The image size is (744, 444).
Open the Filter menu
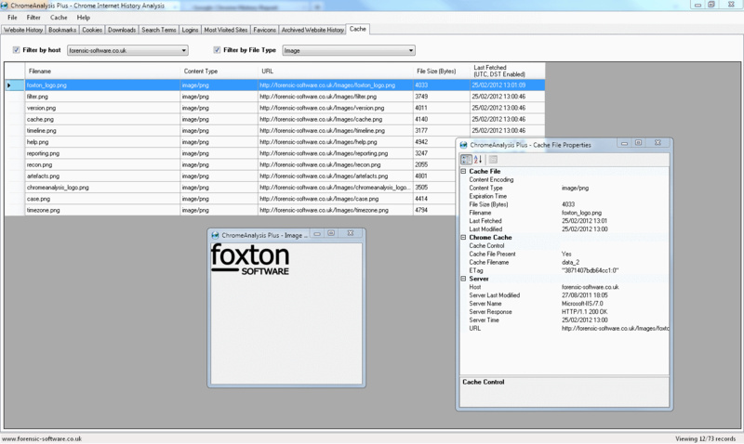point(33,18)
